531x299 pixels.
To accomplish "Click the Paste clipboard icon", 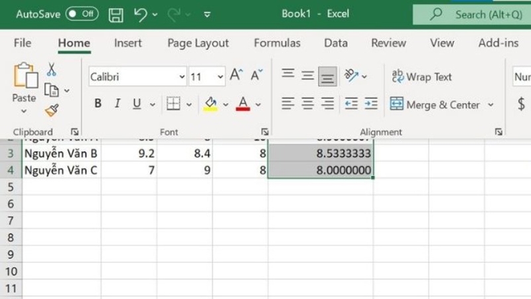I will point(26,75).
